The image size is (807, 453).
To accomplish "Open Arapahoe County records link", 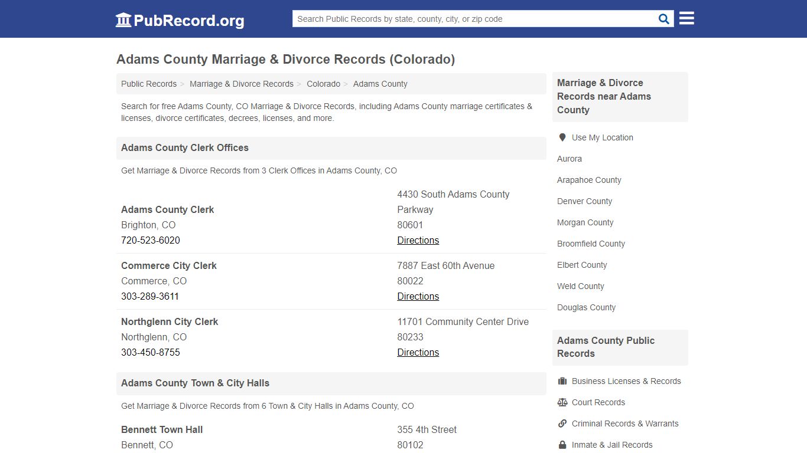I will click(x=589, y=180).
